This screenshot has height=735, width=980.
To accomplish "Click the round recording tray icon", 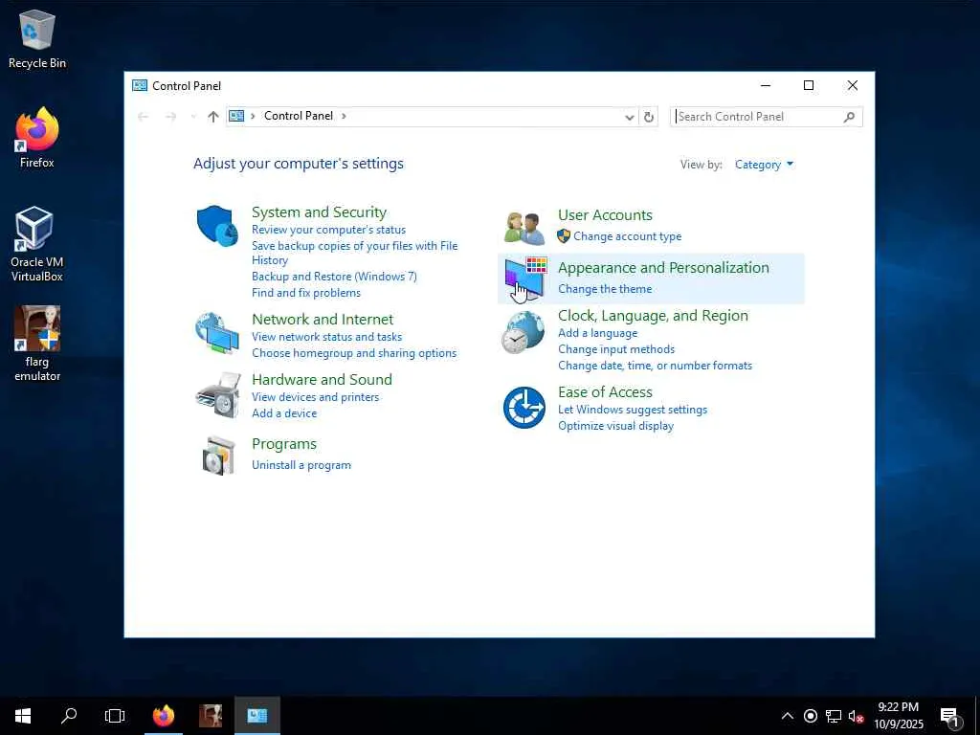I will (811, 716).
